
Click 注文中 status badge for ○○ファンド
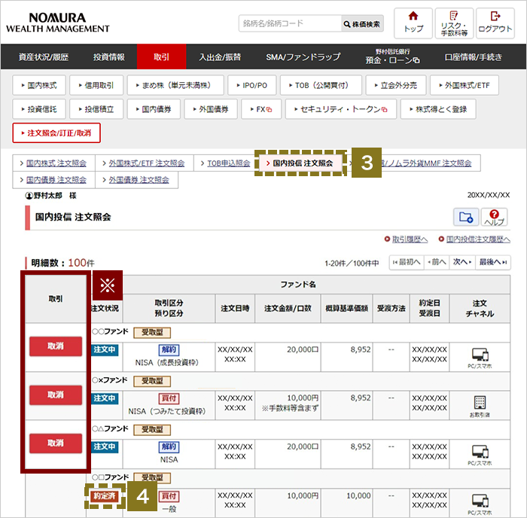105,349
